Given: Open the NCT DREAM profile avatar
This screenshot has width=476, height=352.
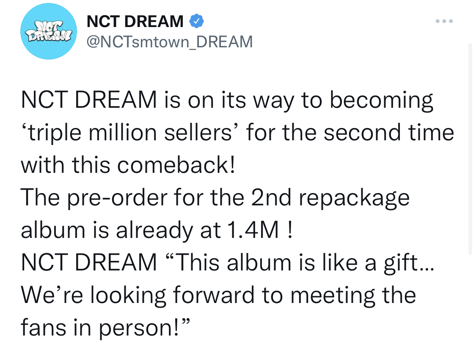Looking at the screenshot, I should 49,31.
